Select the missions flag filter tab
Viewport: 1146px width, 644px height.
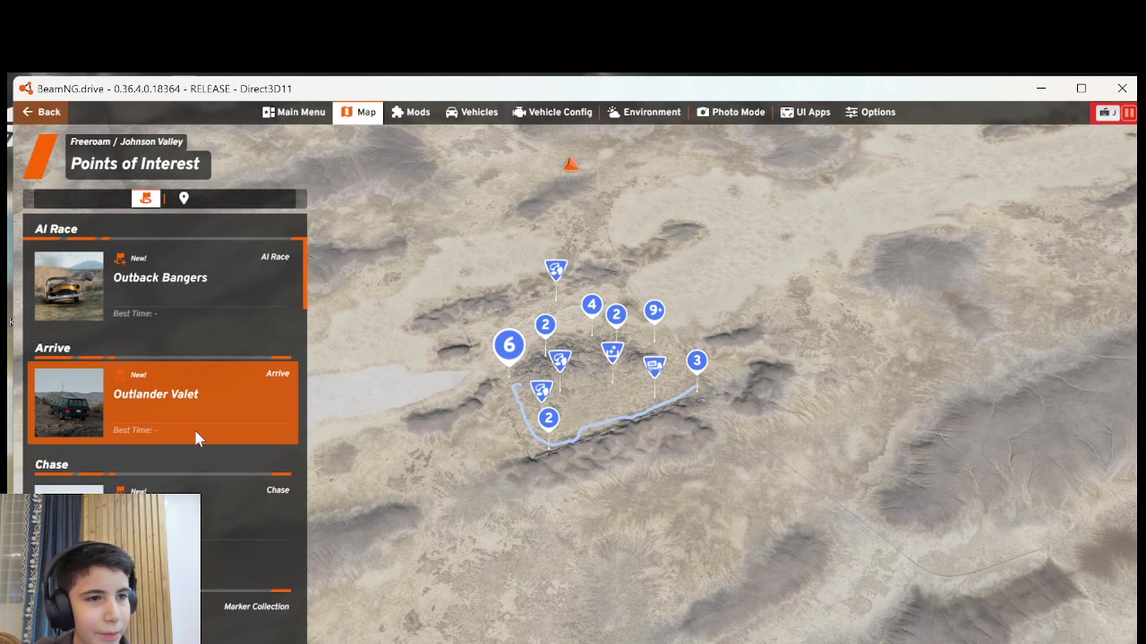pos(146,199)
